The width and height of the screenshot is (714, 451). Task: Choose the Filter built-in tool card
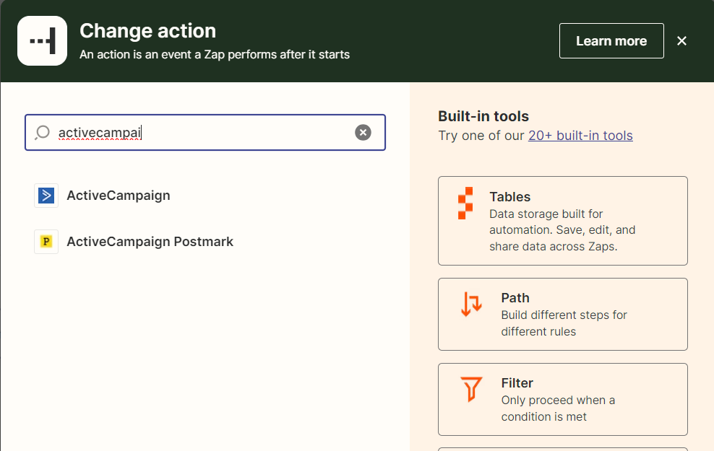[563, 399]
